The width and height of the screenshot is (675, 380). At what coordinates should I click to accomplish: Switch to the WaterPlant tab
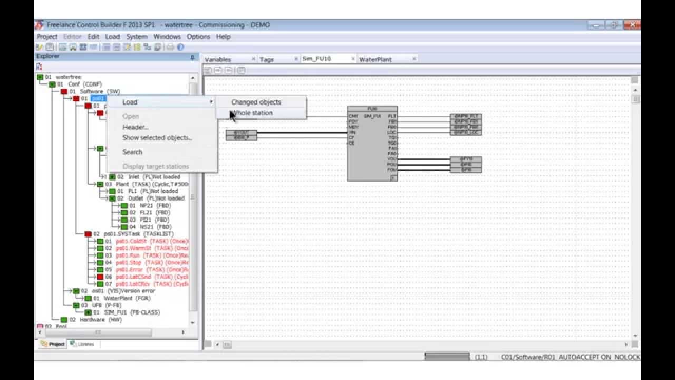(375, 60)
